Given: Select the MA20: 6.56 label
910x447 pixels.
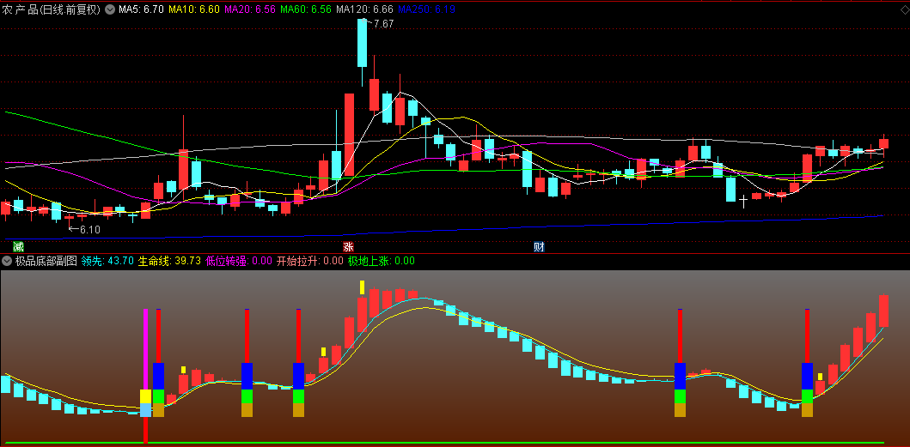Looking at the screenshot, I should (249, 9).
